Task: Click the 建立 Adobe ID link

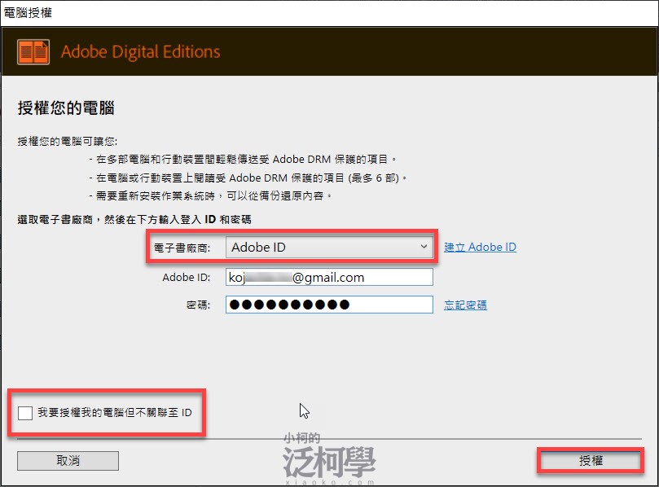Action: click(x=480, y=247)
